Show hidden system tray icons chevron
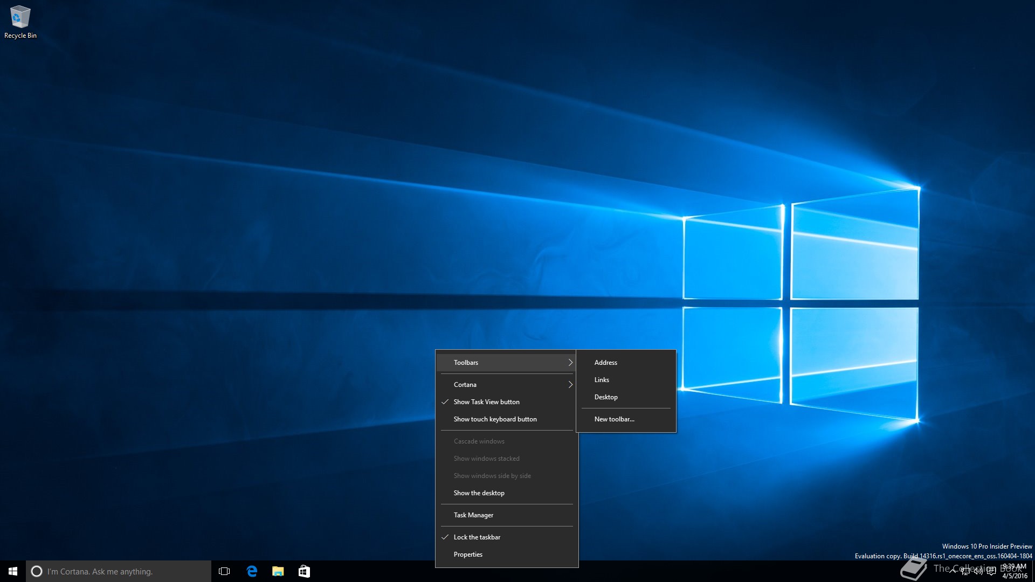This screenshot has height=582, width=1035. pyautogui.click(x=953, y=571)
